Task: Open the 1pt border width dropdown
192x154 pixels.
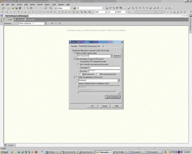Action: pyautogui.click(x=116, y=12)
